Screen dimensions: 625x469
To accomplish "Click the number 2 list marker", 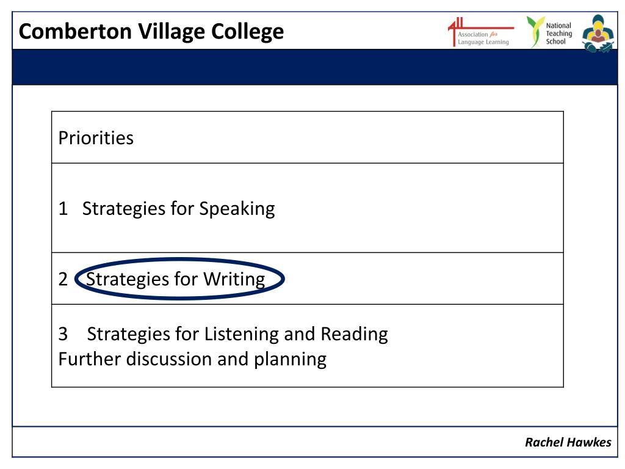I will [63, 279].
